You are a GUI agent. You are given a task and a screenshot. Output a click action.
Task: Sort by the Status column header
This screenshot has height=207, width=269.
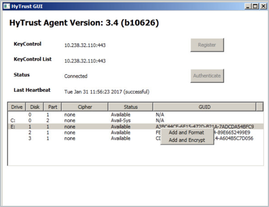tap(130, 107)
